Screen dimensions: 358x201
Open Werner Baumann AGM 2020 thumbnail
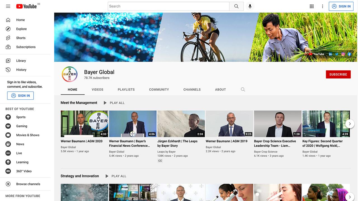(84, 124)
